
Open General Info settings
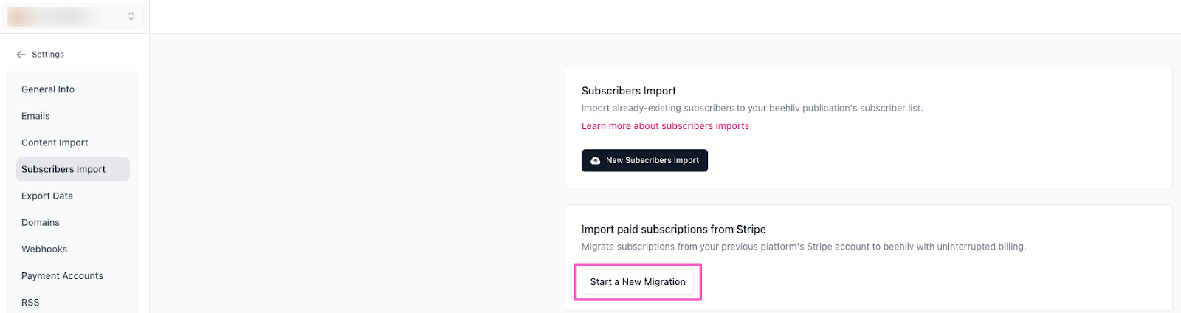point(48,89)
